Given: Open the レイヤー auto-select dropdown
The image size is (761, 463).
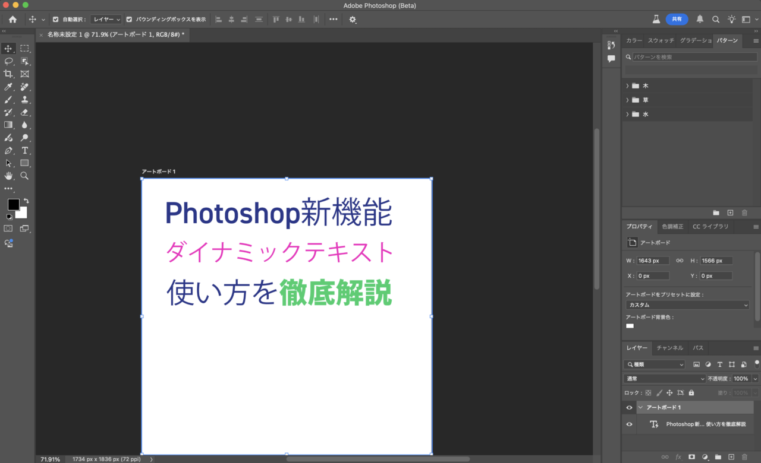Looking at the screenshot, I should [106, 19].
